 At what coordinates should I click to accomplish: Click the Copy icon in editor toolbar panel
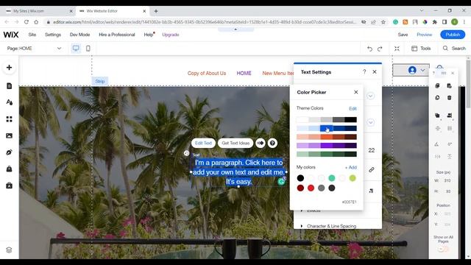coord(437,85)
